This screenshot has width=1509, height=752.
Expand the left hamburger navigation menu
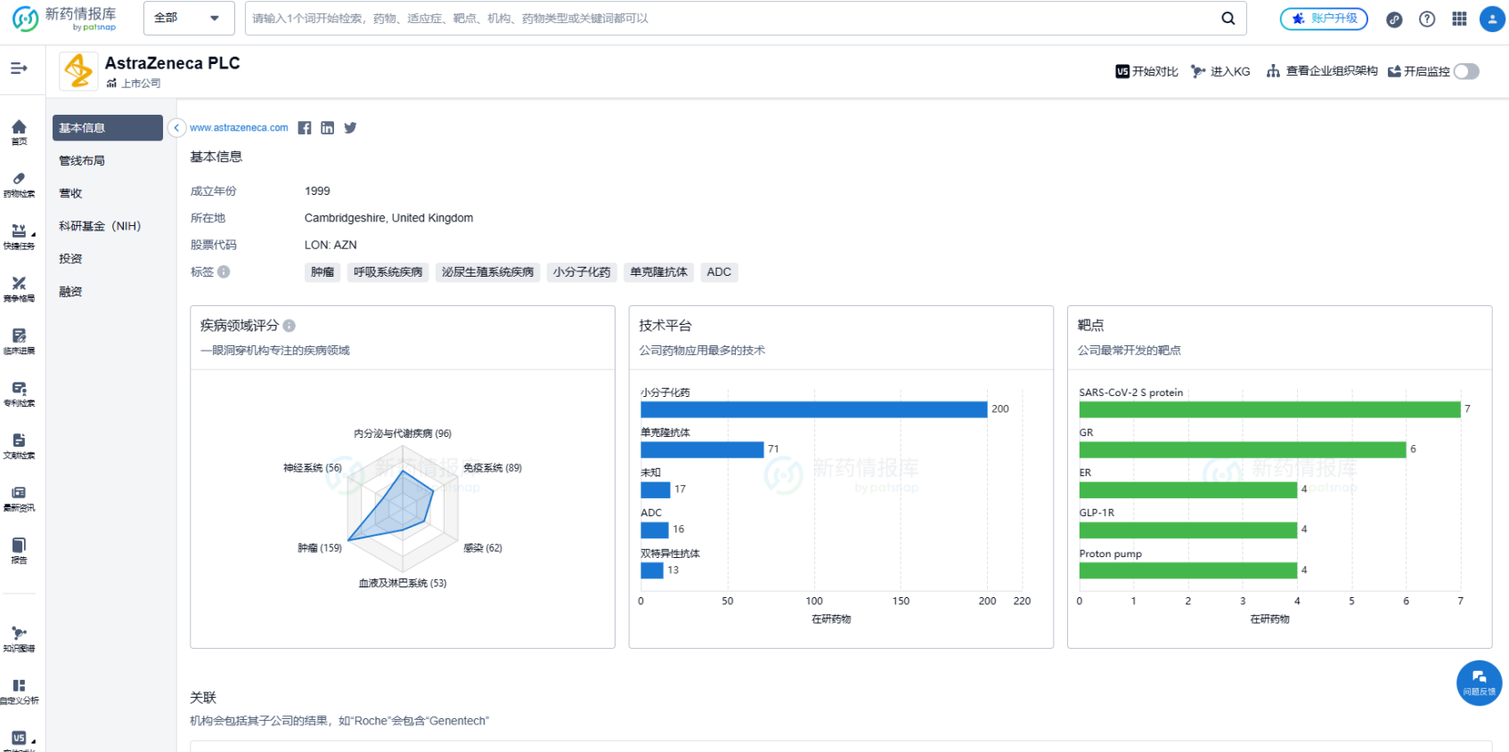pos(19,69)
